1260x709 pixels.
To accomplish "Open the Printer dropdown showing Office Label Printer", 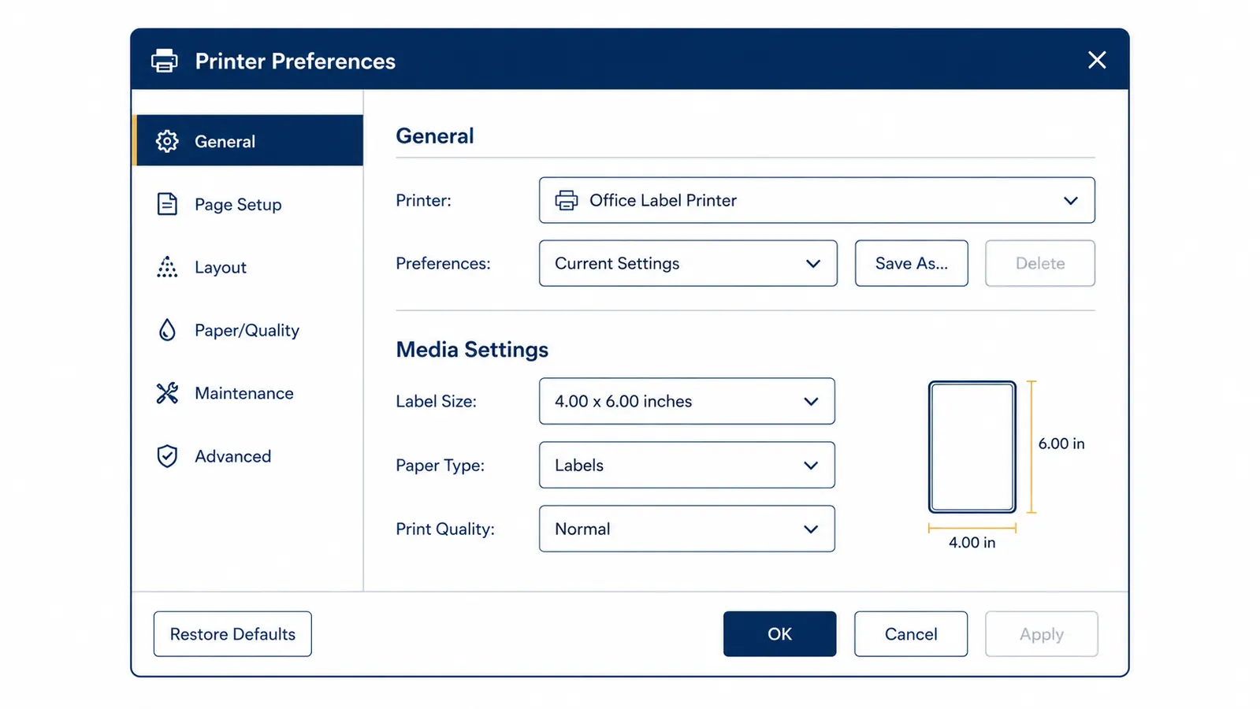I will click(817, 200).
